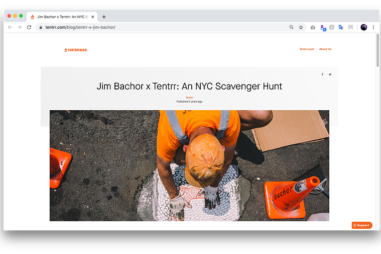This screenshot has width=381, height=254.
Task: Click the Tentrr author link under title
Action: (189, 98)
